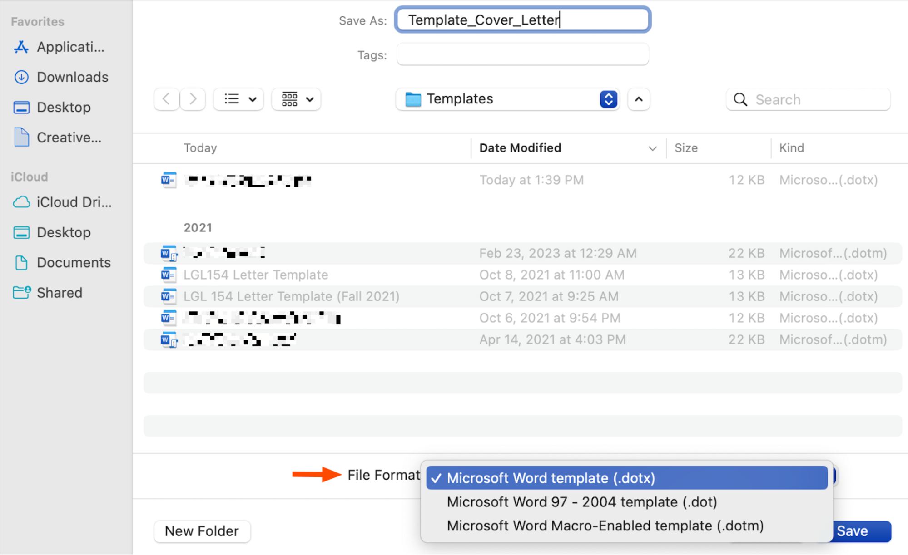
Task: Go forward to next folder
Action: pos(193,99)
